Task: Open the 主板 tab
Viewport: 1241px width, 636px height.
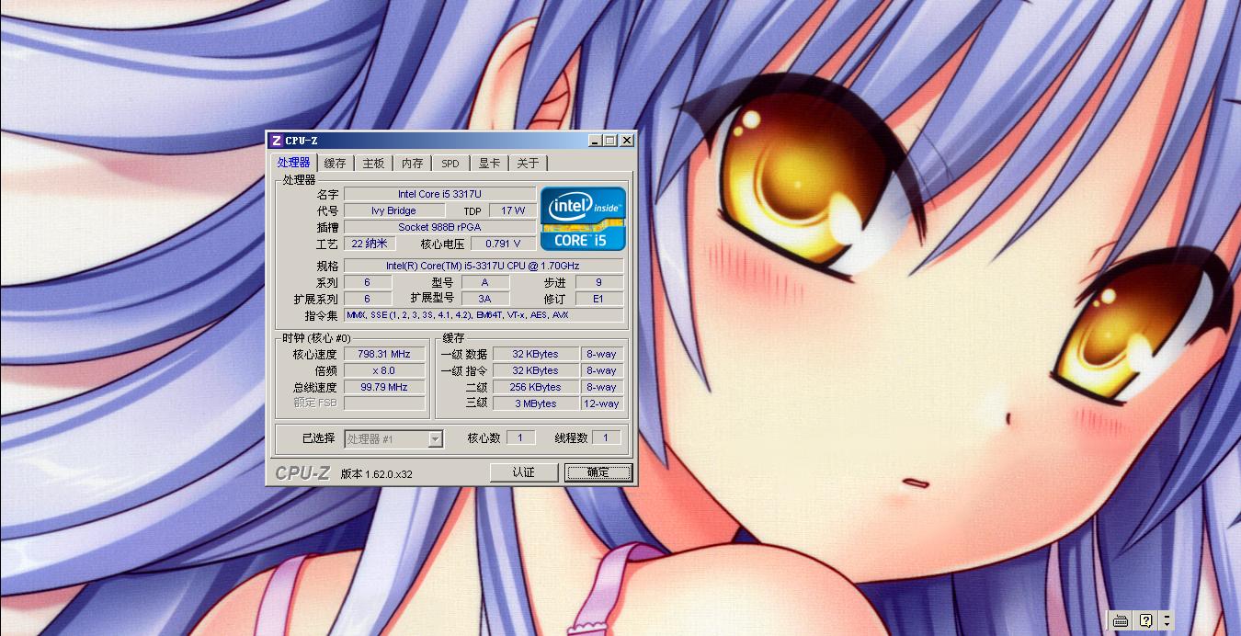Action: tap(373, 164)
